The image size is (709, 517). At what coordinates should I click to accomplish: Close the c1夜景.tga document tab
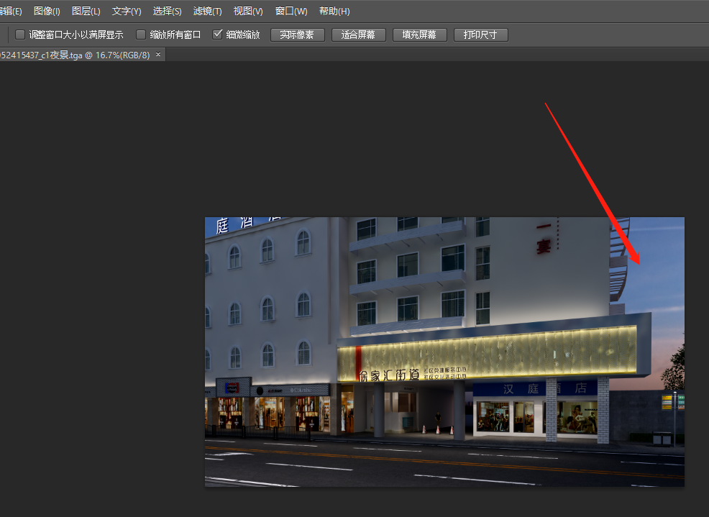pyautogui.click(x=158, y=55)
